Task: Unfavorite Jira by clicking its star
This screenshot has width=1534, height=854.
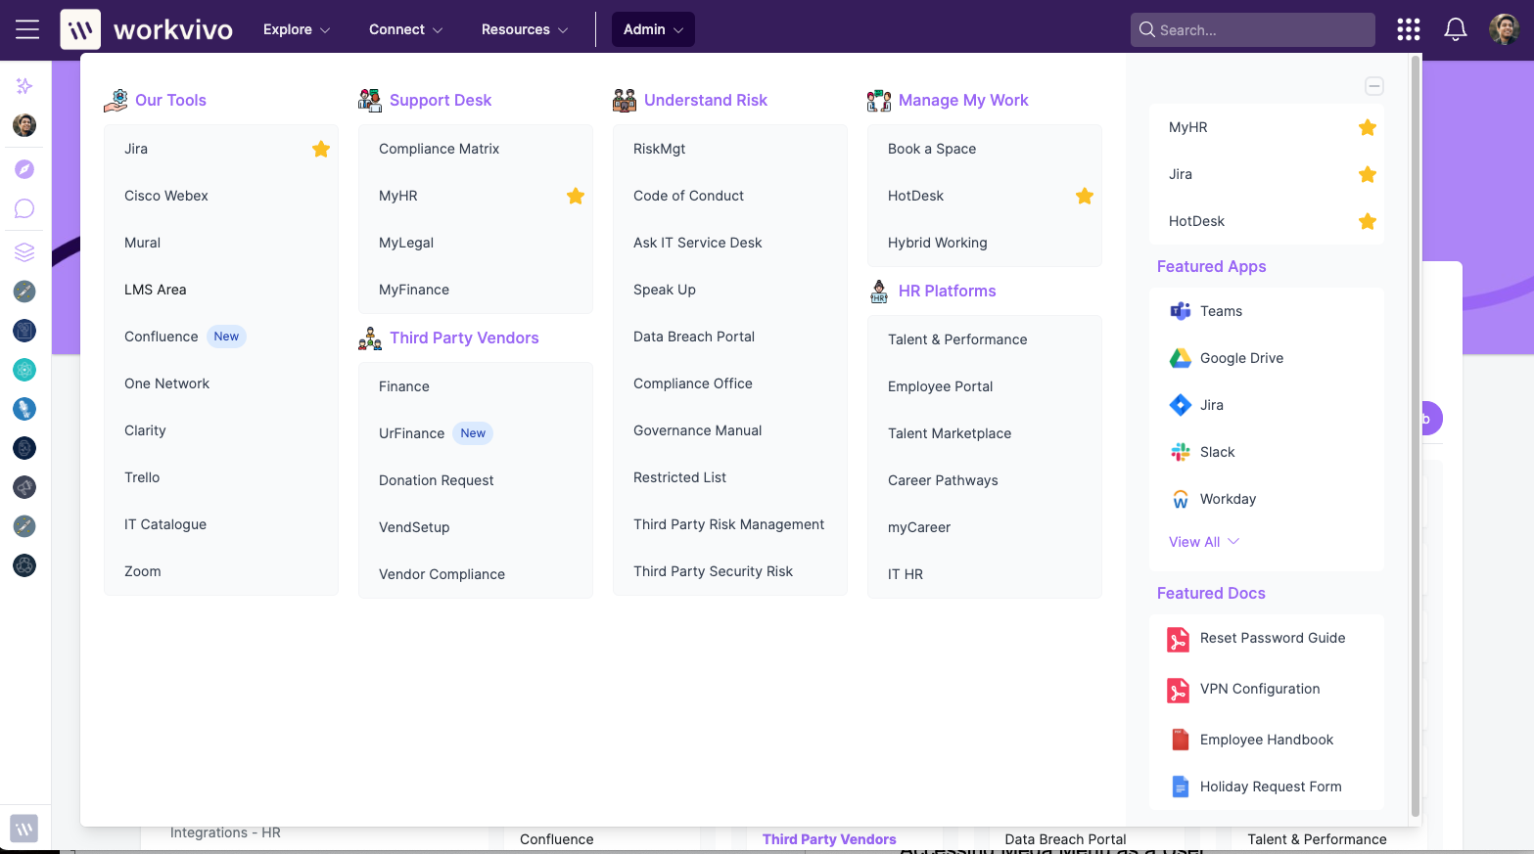Action: pyautogui.click(x=320, y=149)
